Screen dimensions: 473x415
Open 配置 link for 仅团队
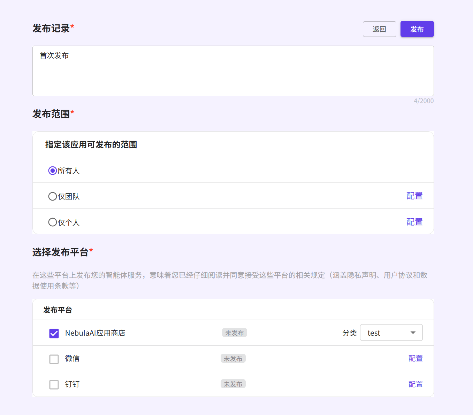pos(414,196)
